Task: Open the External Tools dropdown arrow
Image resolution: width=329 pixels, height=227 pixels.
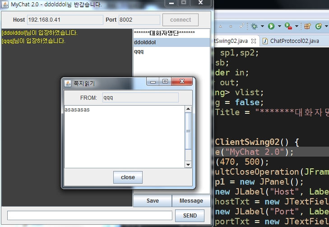Action: tap(296, 27)
